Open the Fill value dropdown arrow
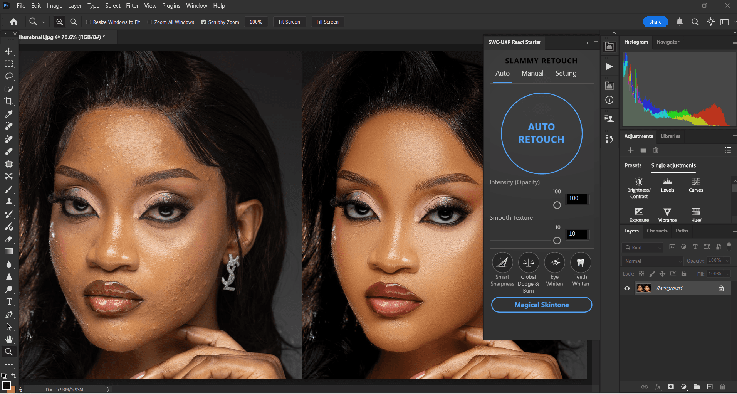 coord(727,274)
